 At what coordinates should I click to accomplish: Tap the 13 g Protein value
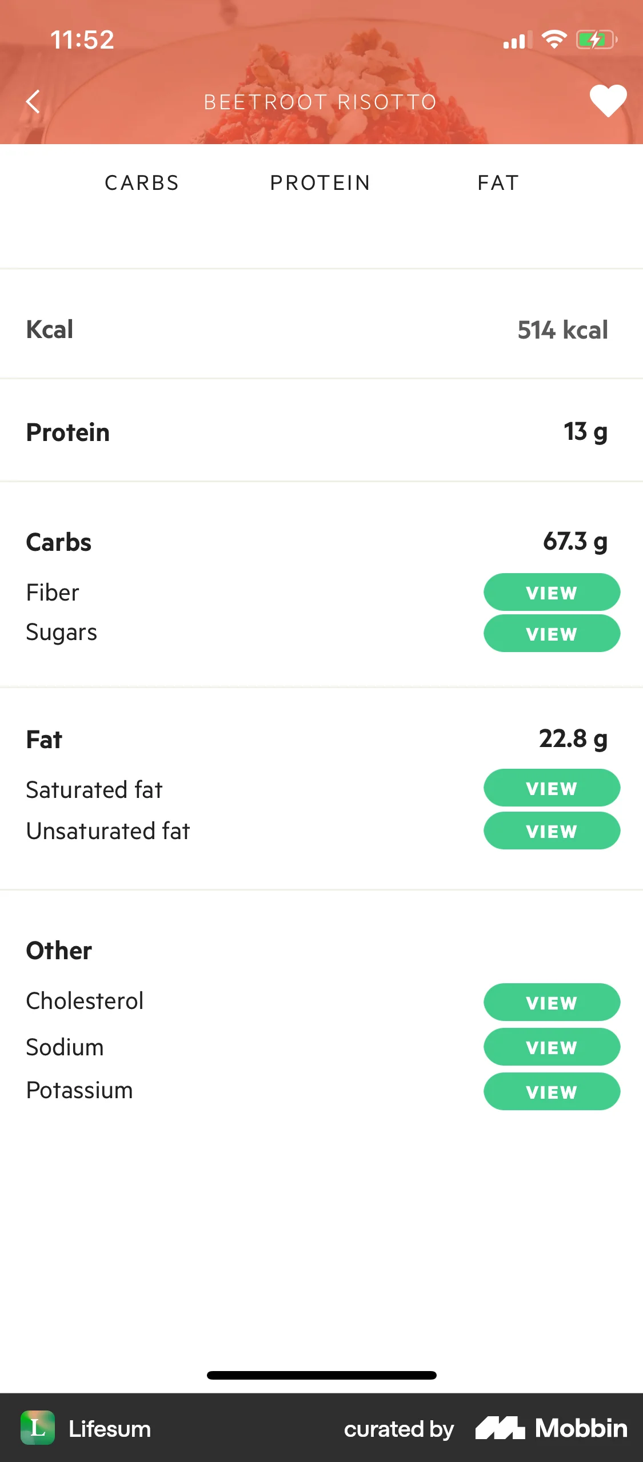[585, 432]
